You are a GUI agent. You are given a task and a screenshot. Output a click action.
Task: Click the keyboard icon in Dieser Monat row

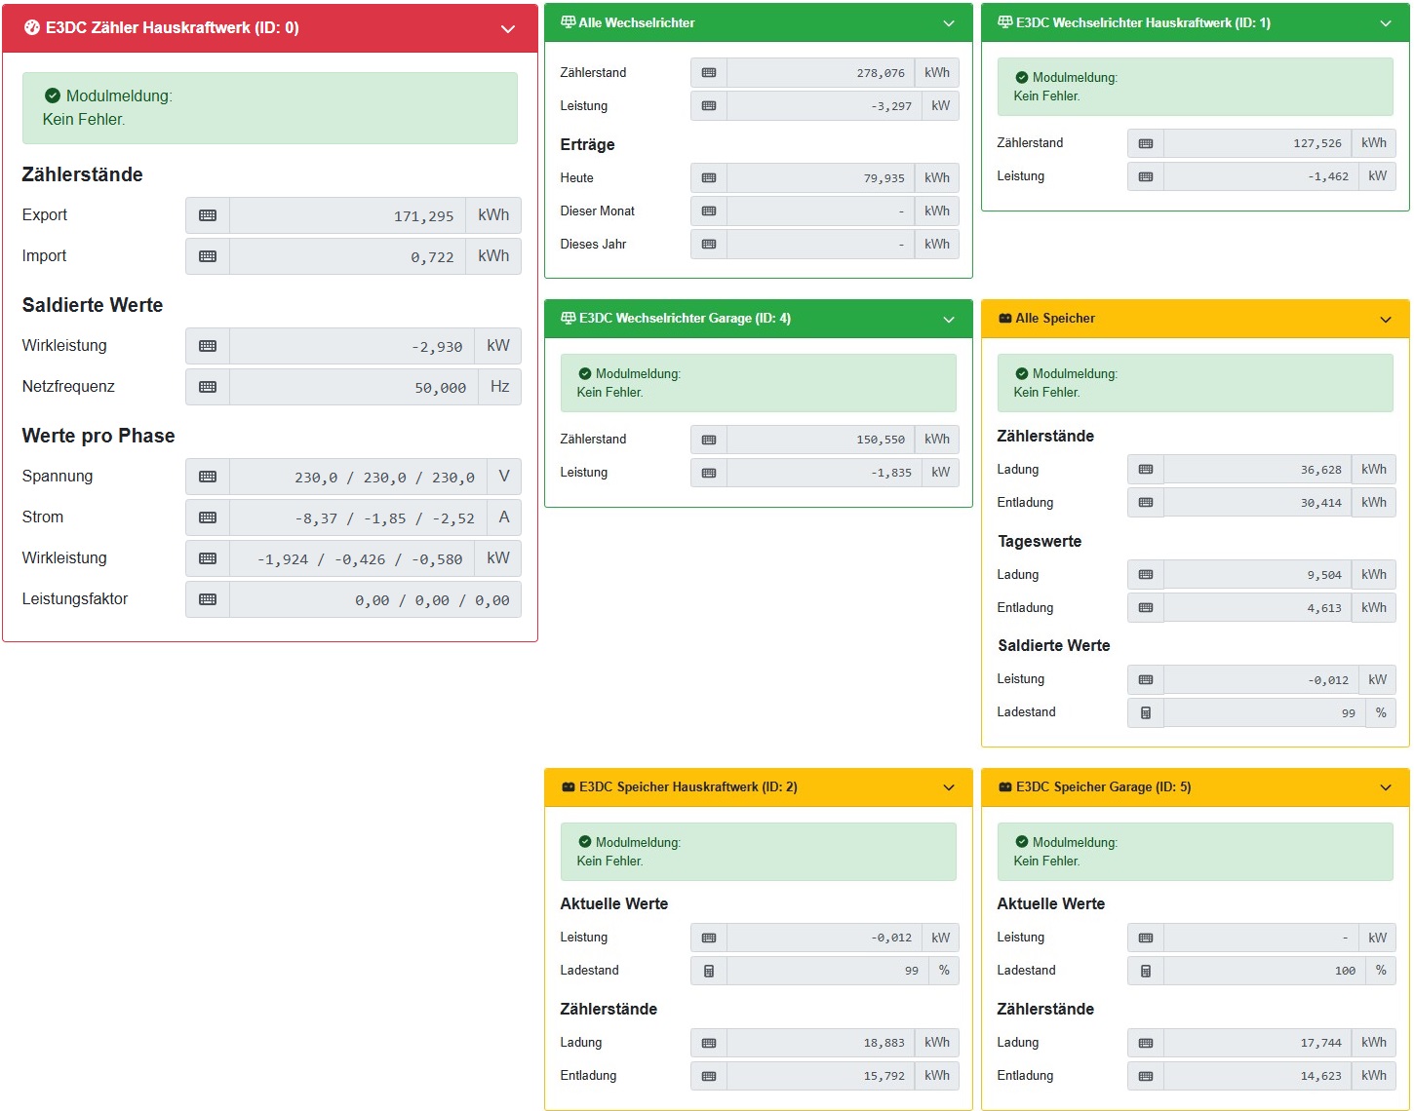coord(709,211)
